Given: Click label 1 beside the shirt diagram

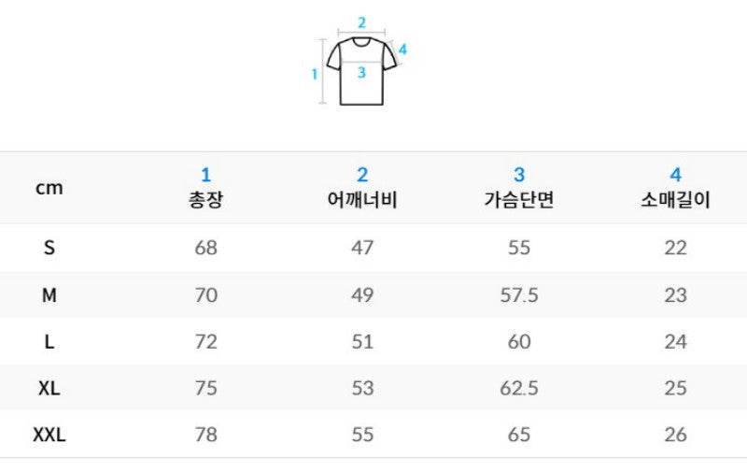Looking at the screenshot, I should (315, 75).
